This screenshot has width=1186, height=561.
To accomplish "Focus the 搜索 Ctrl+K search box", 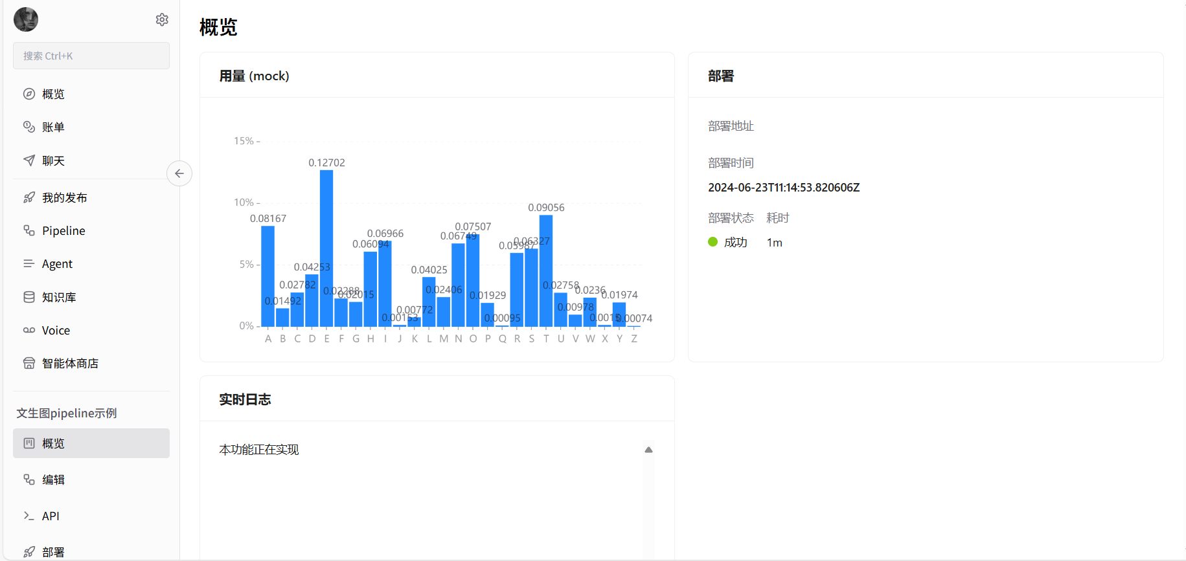I will click(x=91, y=56).
